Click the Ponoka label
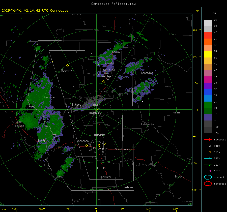 click(x=115, y=52)
